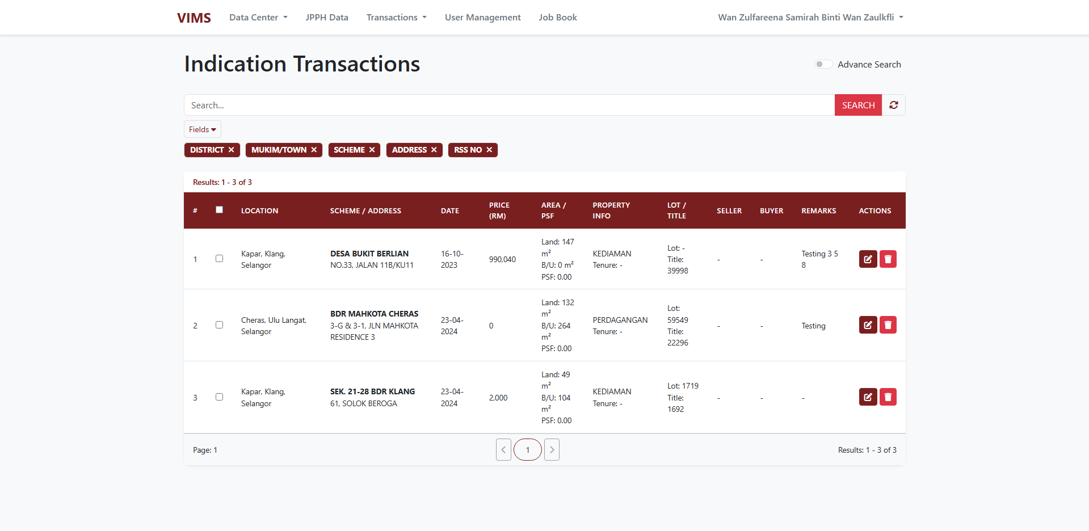Check the box for row 2
This screenshot has height=531, width=1089.
pyautogui.click(x=219, y=325)
